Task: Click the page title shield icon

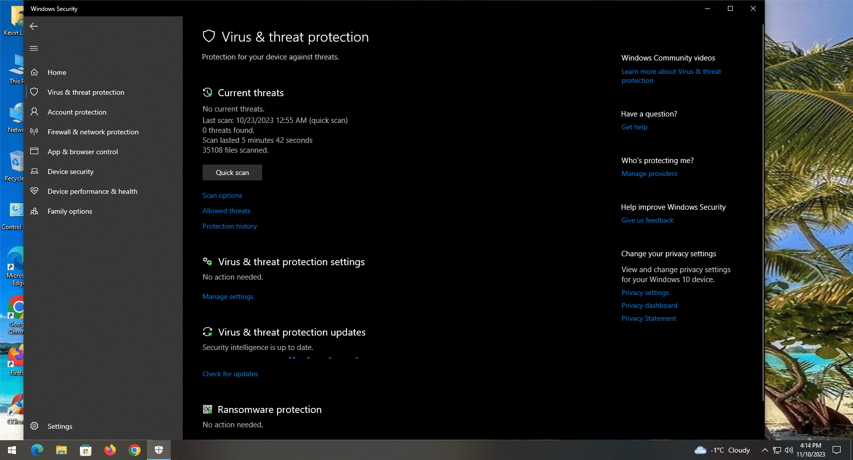Action: tap(209, 36)
